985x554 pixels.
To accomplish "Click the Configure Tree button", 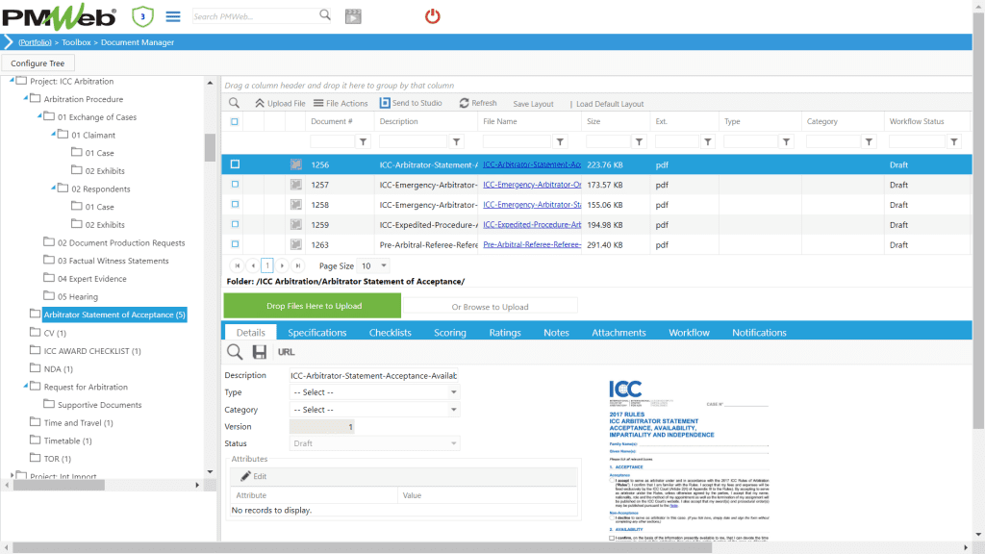I will pos(38,63).
